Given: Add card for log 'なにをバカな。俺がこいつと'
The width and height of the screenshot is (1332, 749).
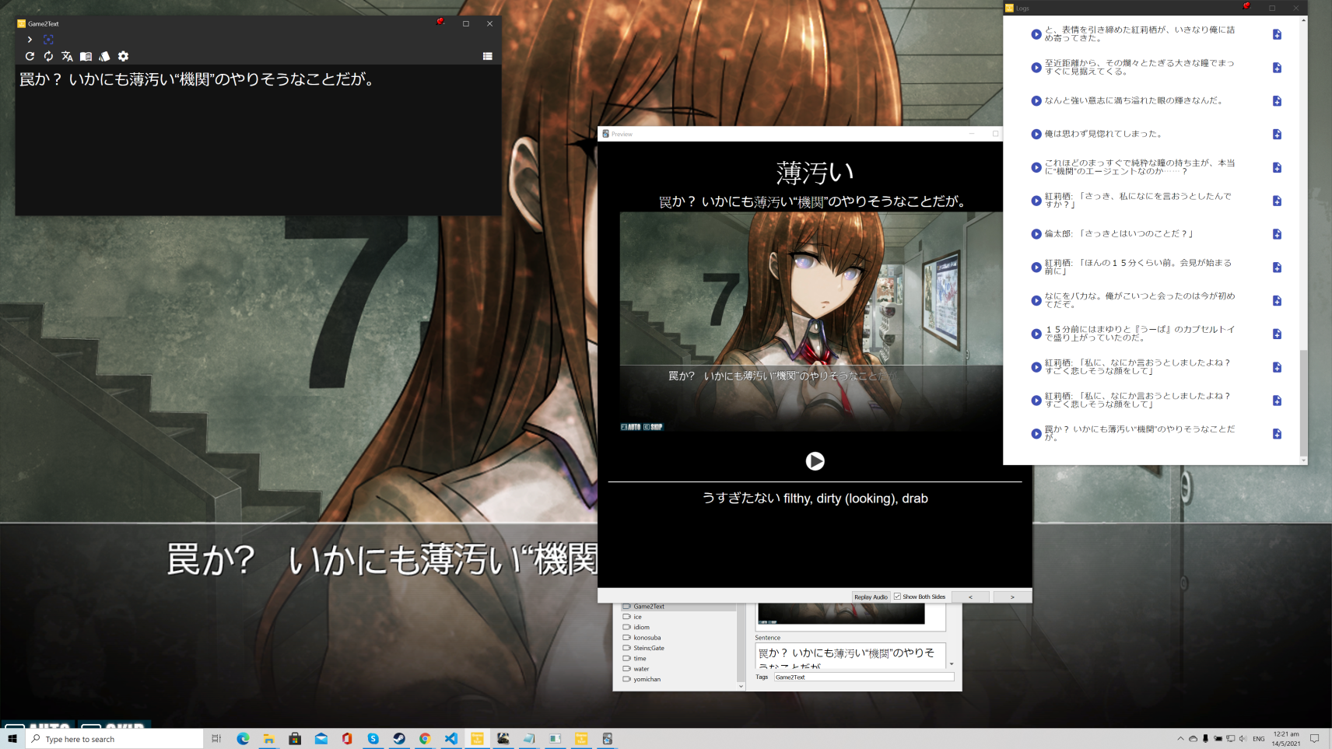Looking at the screenshot, I should (1277, 300).
